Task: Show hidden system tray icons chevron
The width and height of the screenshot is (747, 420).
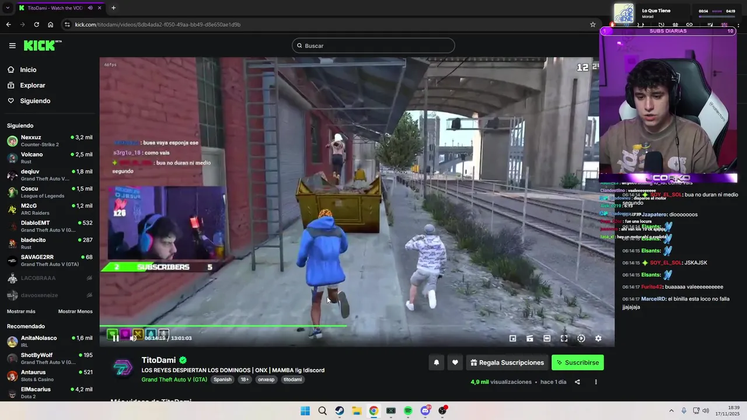Action: pos(671,411)
